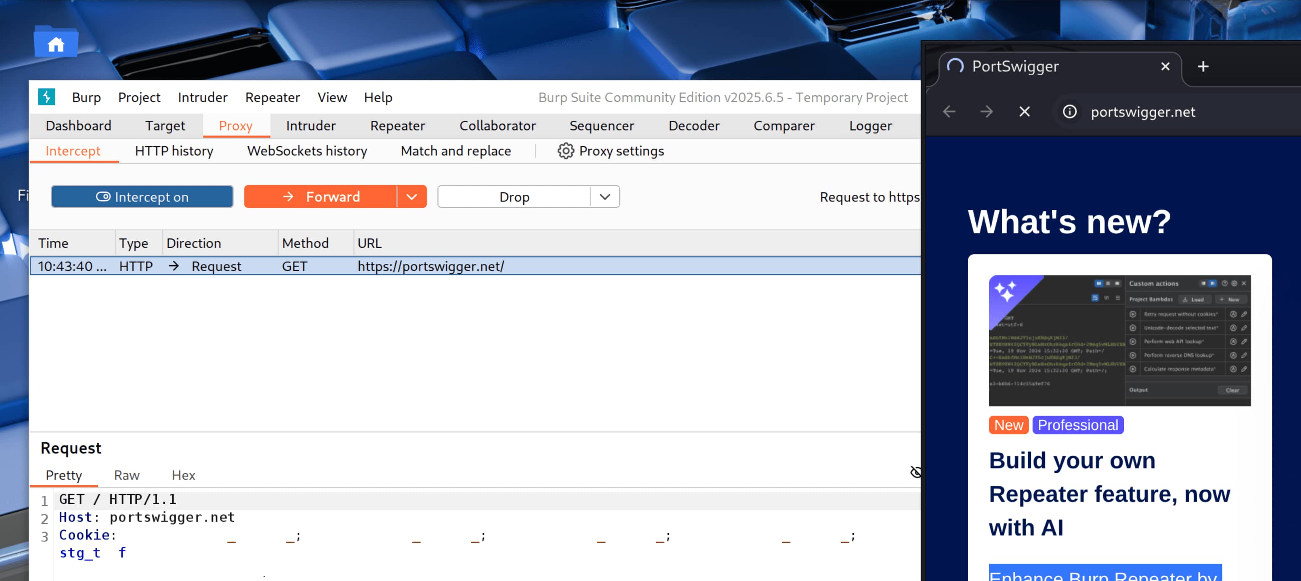Open a new browser tab with plus
The height and width of the screenshot is (581, 1301).
1203,66
